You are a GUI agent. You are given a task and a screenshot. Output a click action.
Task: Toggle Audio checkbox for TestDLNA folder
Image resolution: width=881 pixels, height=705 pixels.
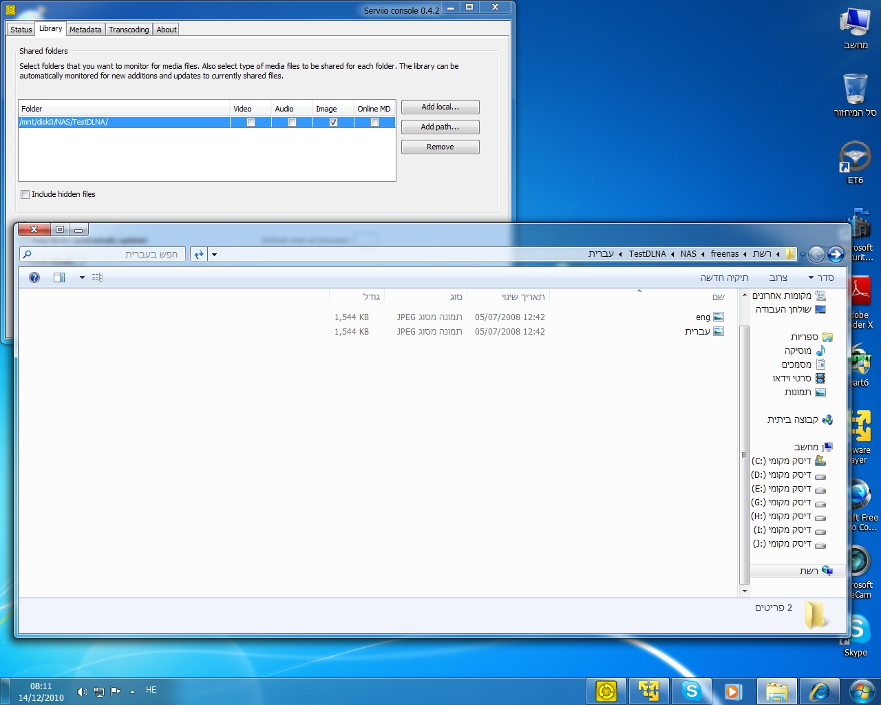(x=292, y=123)
